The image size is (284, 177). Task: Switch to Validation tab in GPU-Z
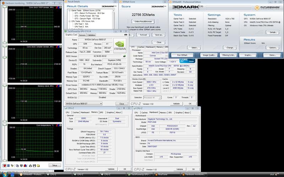click(x=91, y=35)
